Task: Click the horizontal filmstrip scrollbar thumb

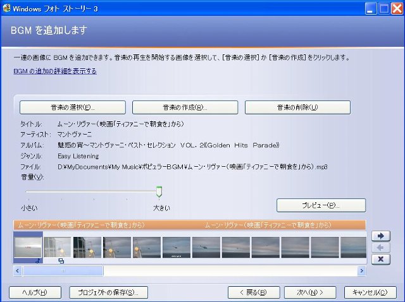Action: click(x=63, y=271)
